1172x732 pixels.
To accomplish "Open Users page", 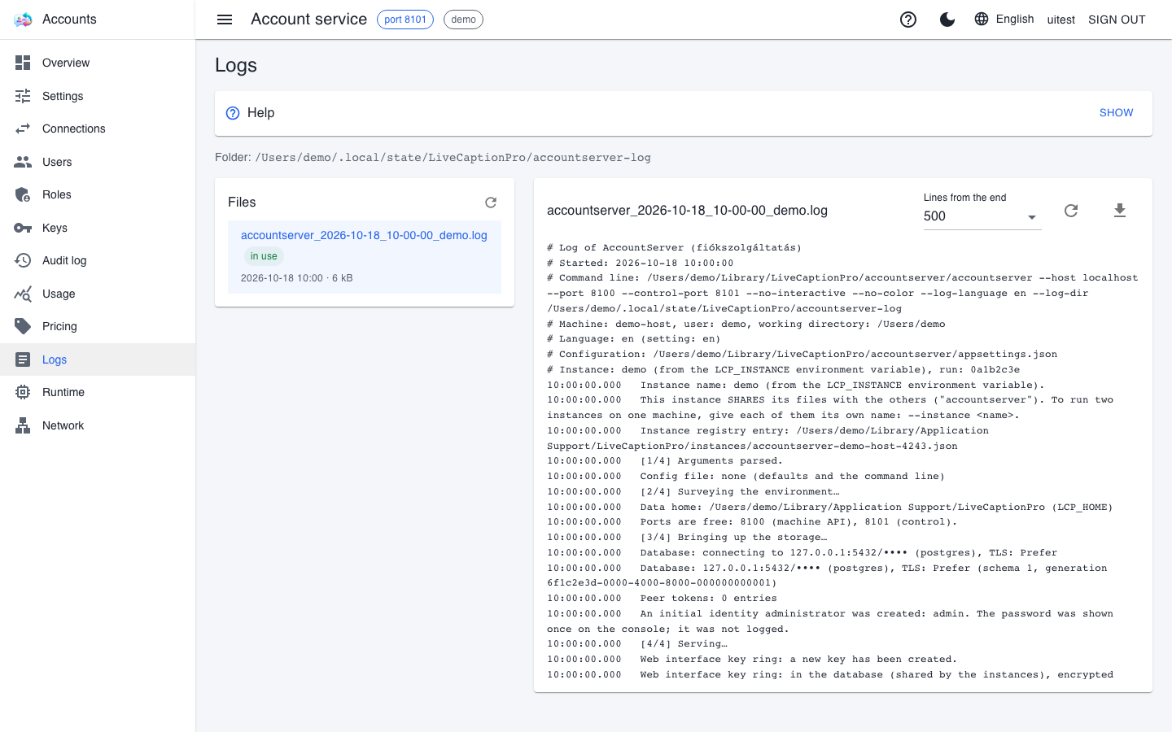I will coord(98,162).
